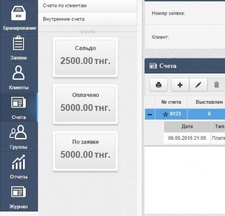This screenshot has height=216, width=225.
Task: Toggle the star on invoice 9123
Action: [165, 114]
